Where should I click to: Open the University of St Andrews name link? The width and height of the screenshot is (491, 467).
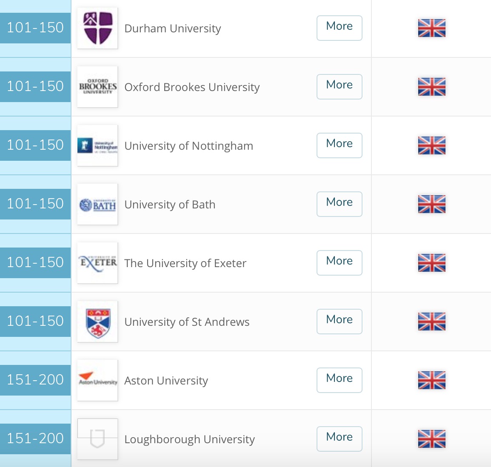(x=187, y=322)
